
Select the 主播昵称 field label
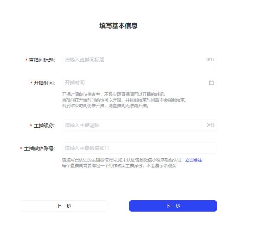44,126
